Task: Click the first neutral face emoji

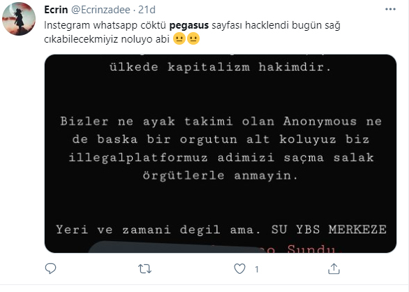Action: click(179, 38)
